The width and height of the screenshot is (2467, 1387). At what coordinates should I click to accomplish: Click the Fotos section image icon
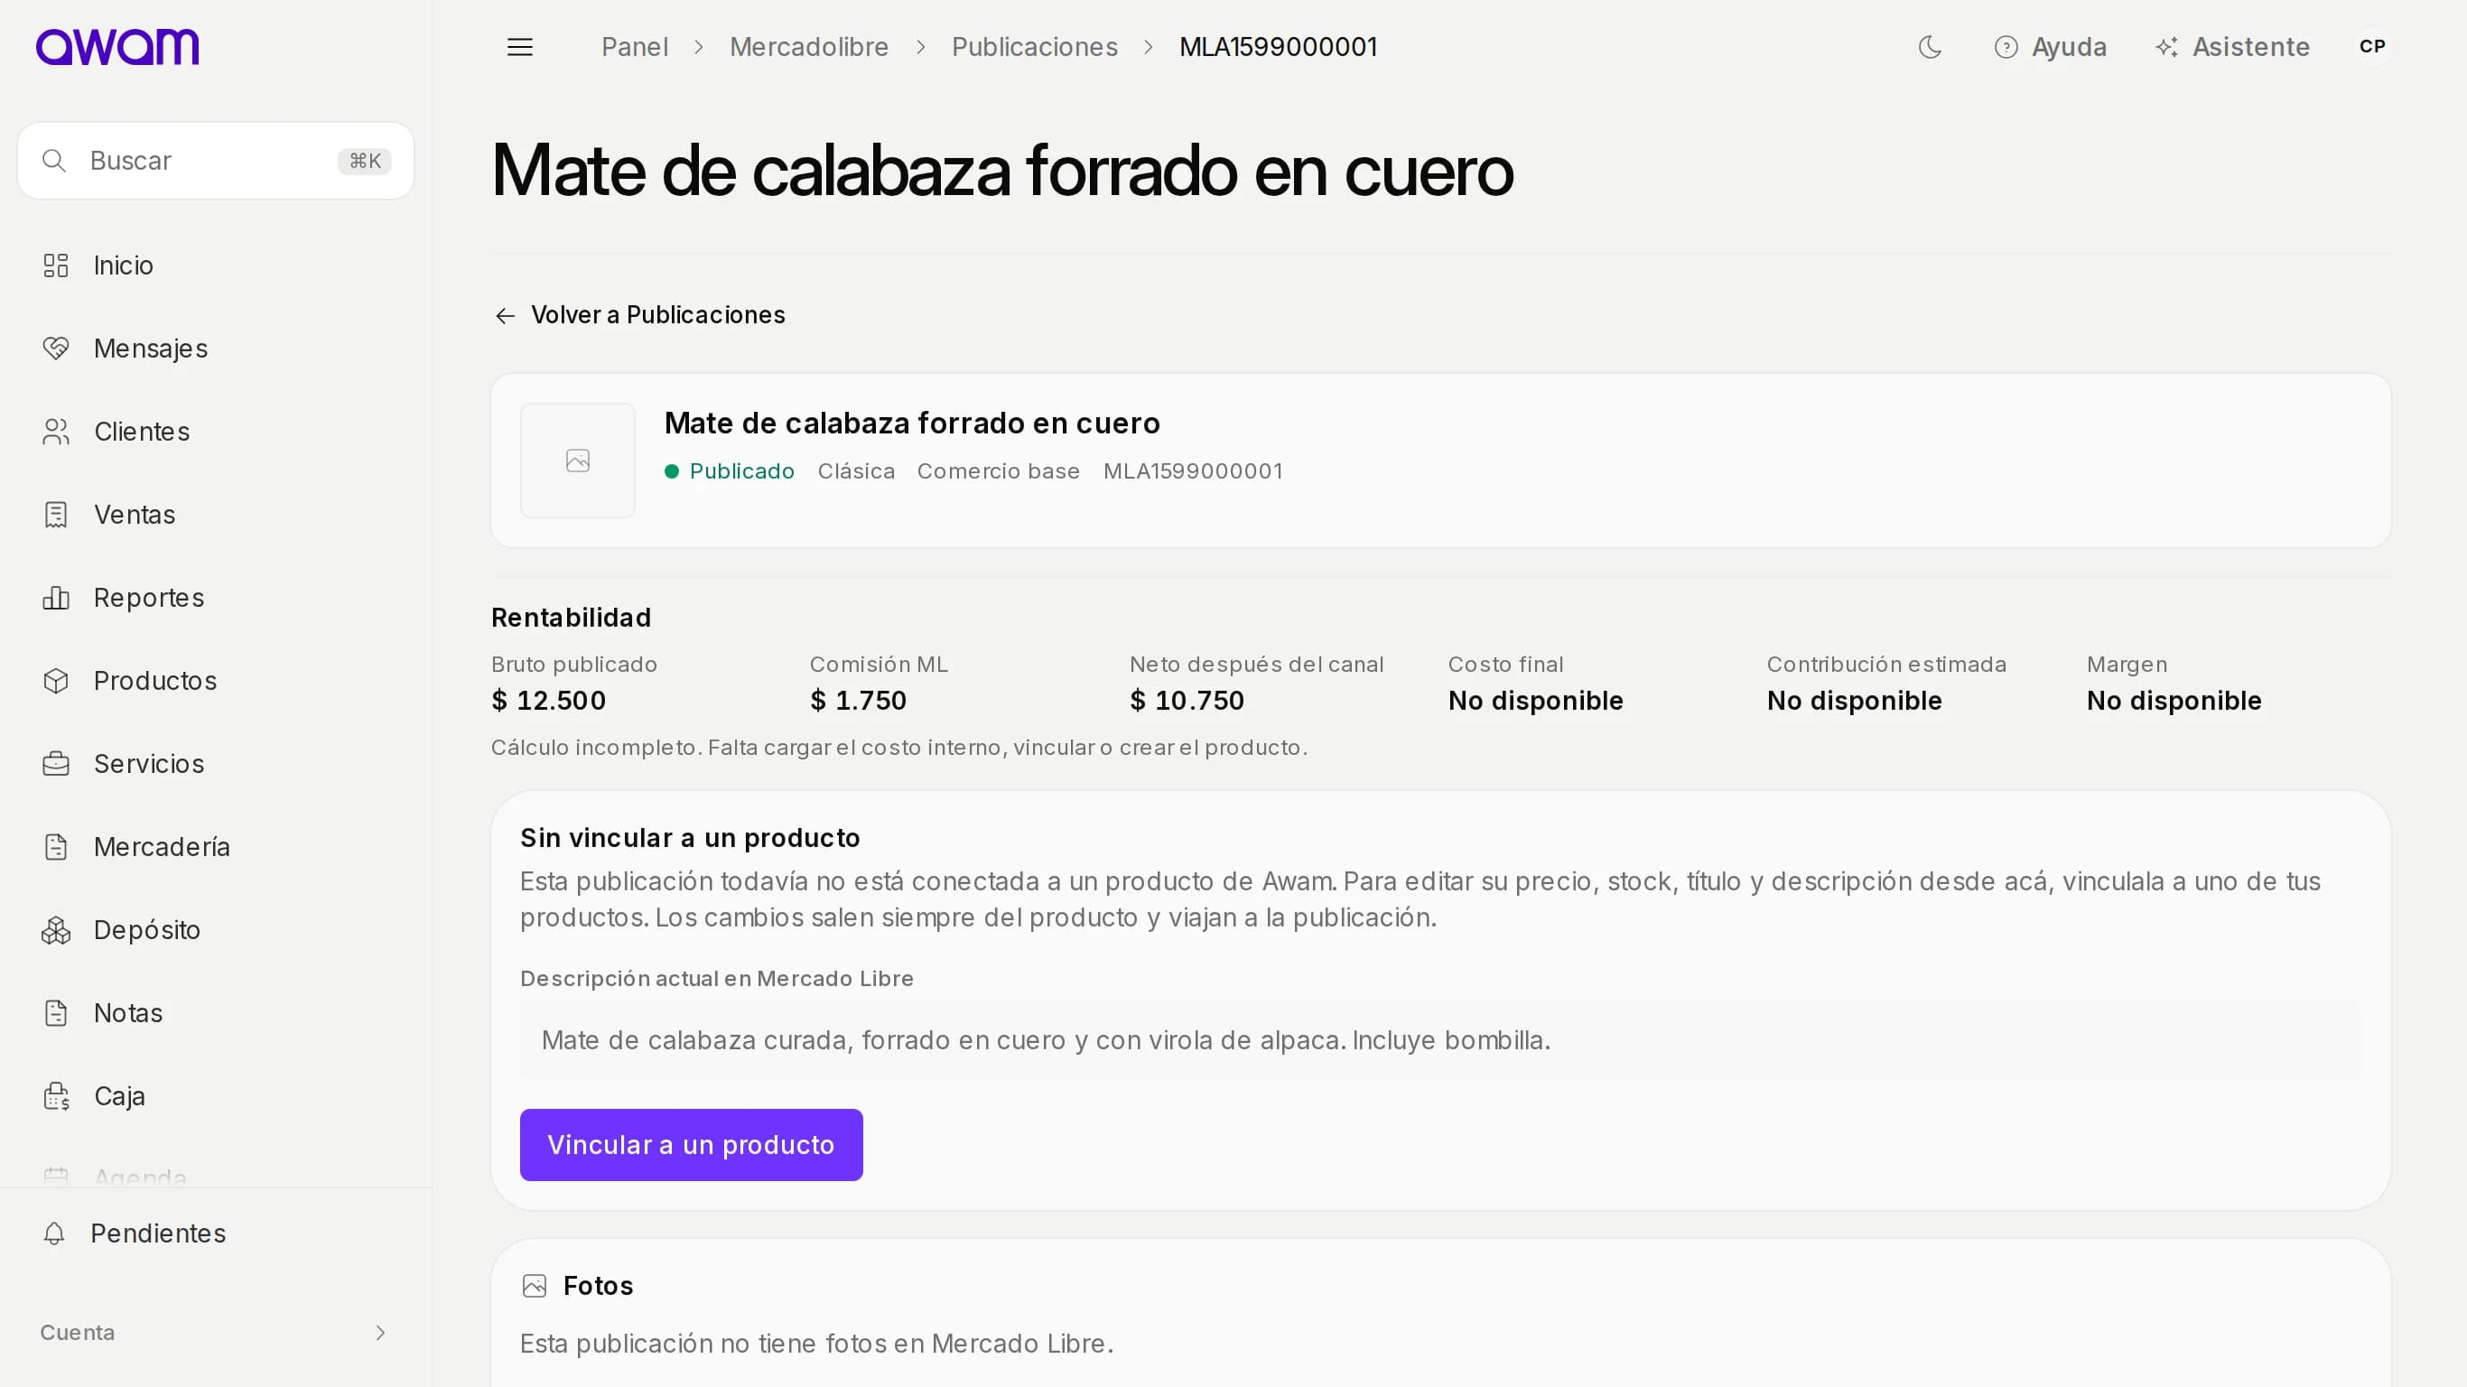click(x=535, y=1286)
